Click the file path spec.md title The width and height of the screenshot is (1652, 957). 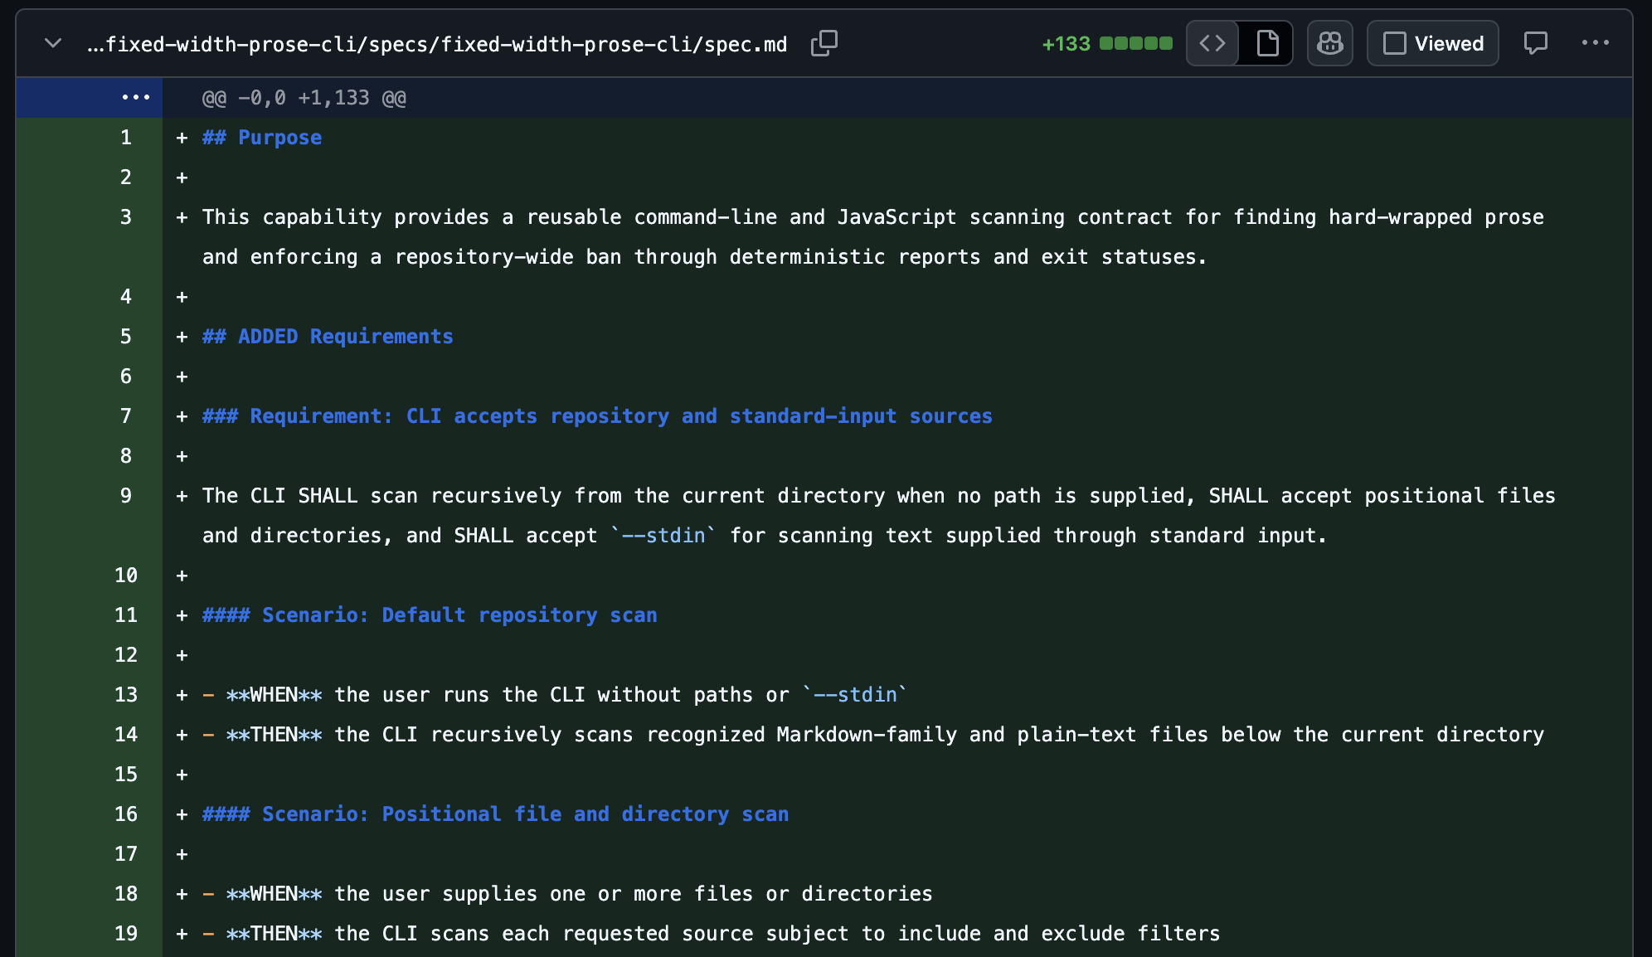tap(437, 44)
